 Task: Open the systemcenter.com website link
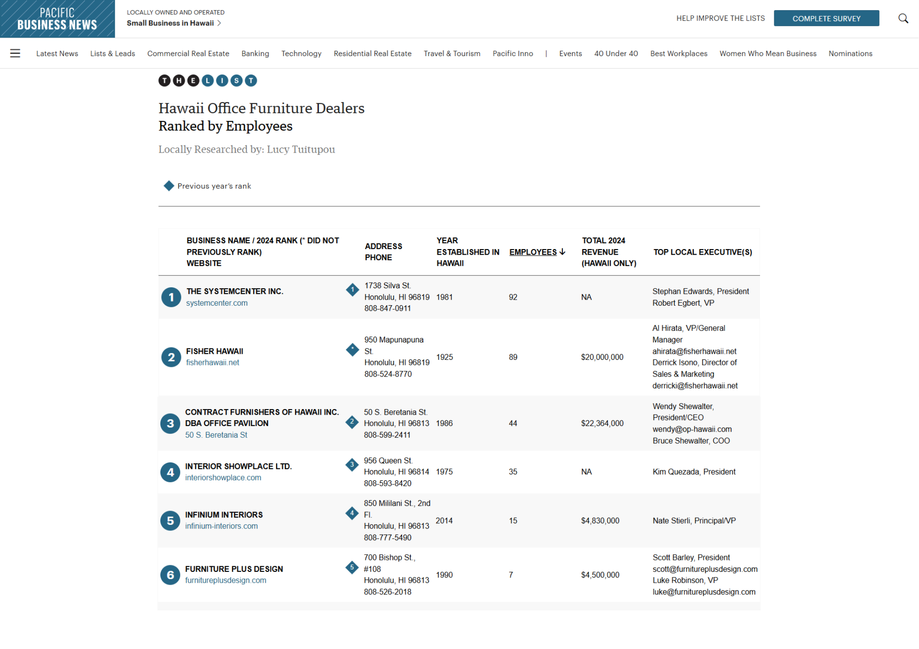pyautogui.click(x=216, y=303)
